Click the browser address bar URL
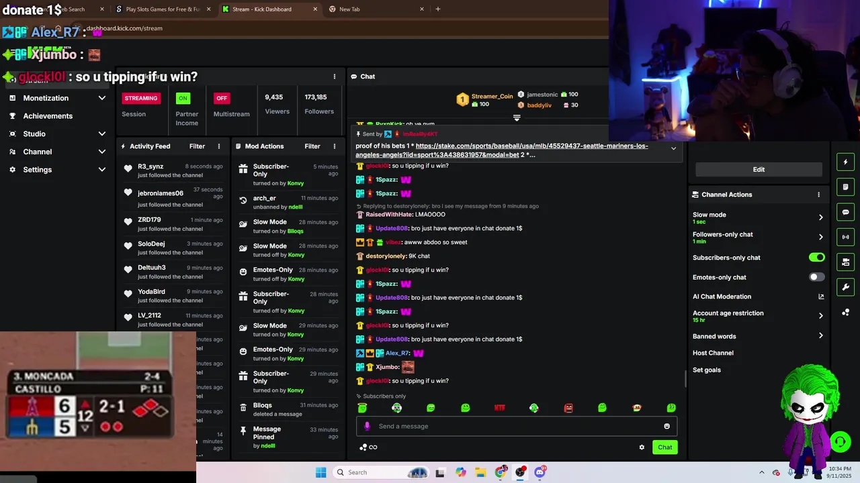Viewport: 860px width, 483px height. (124, 28)
